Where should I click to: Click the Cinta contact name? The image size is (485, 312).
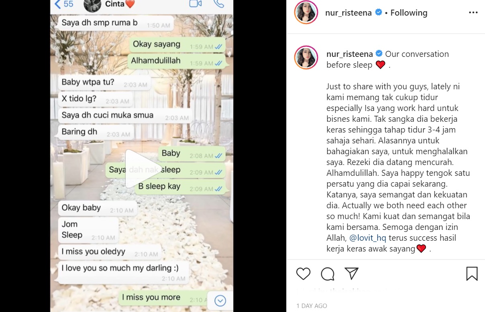(114, 4)
